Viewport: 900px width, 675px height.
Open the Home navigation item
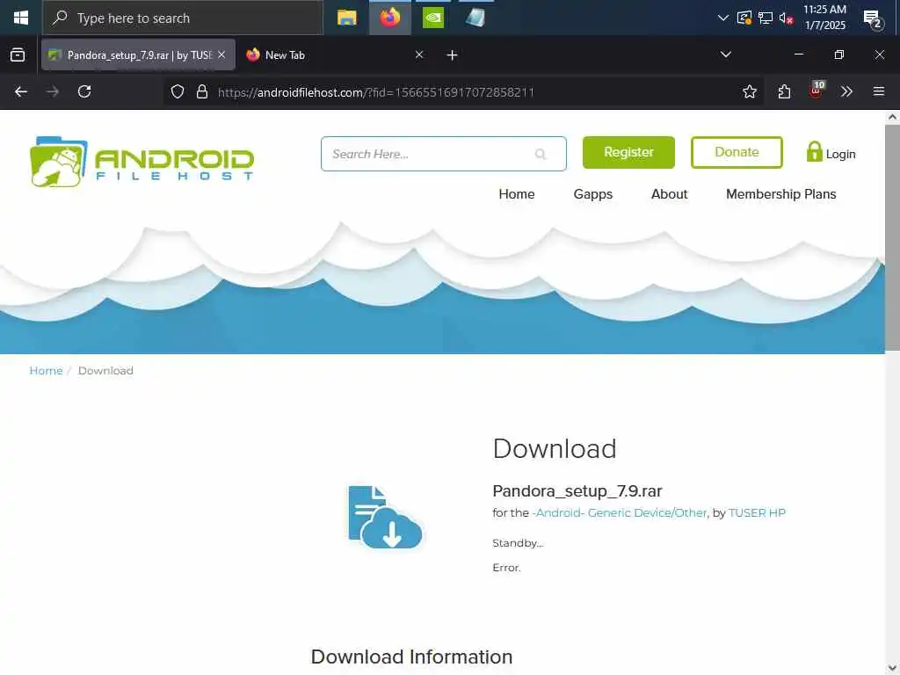click(x=517, y=194)
